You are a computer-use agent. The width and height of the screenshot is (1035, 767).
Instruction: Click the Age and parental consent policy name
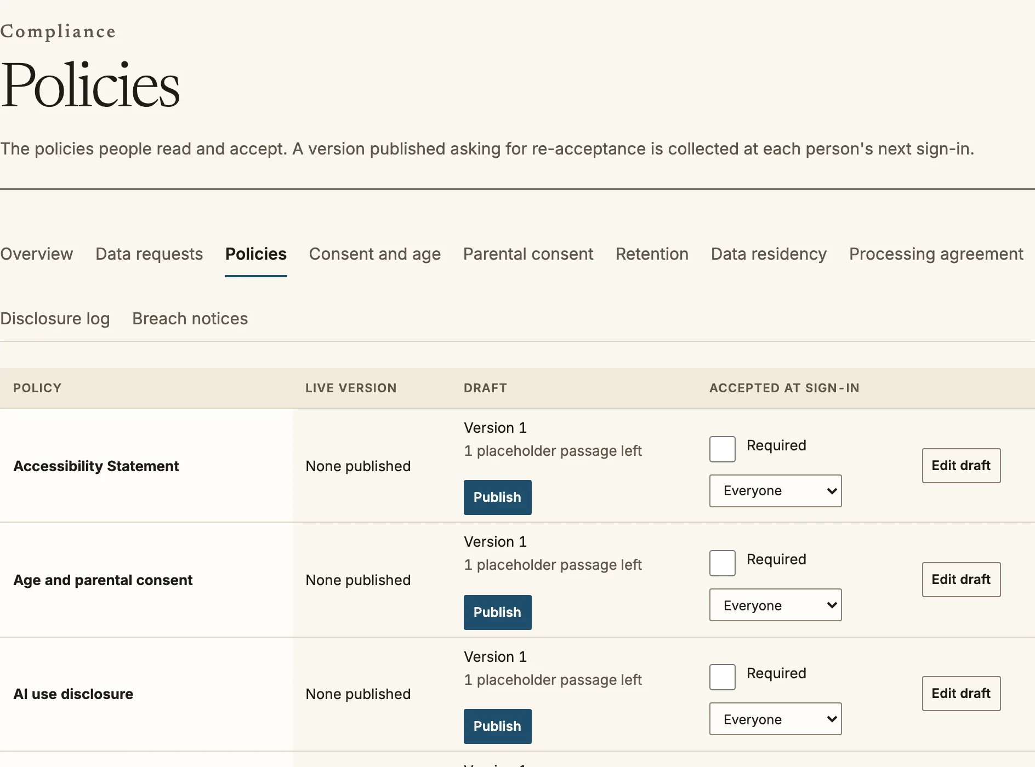(x=103, y=580)
